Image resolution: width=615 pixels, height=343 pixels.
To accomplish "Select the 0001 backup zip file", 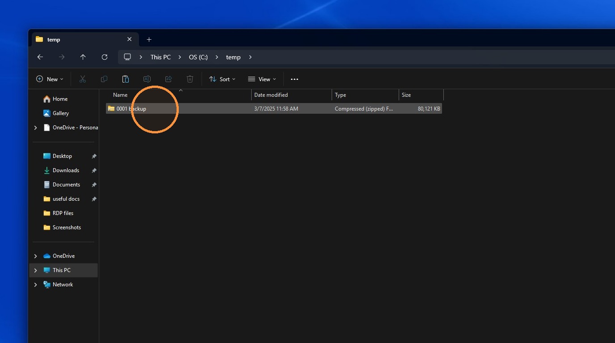I will (x=274, y=108).
